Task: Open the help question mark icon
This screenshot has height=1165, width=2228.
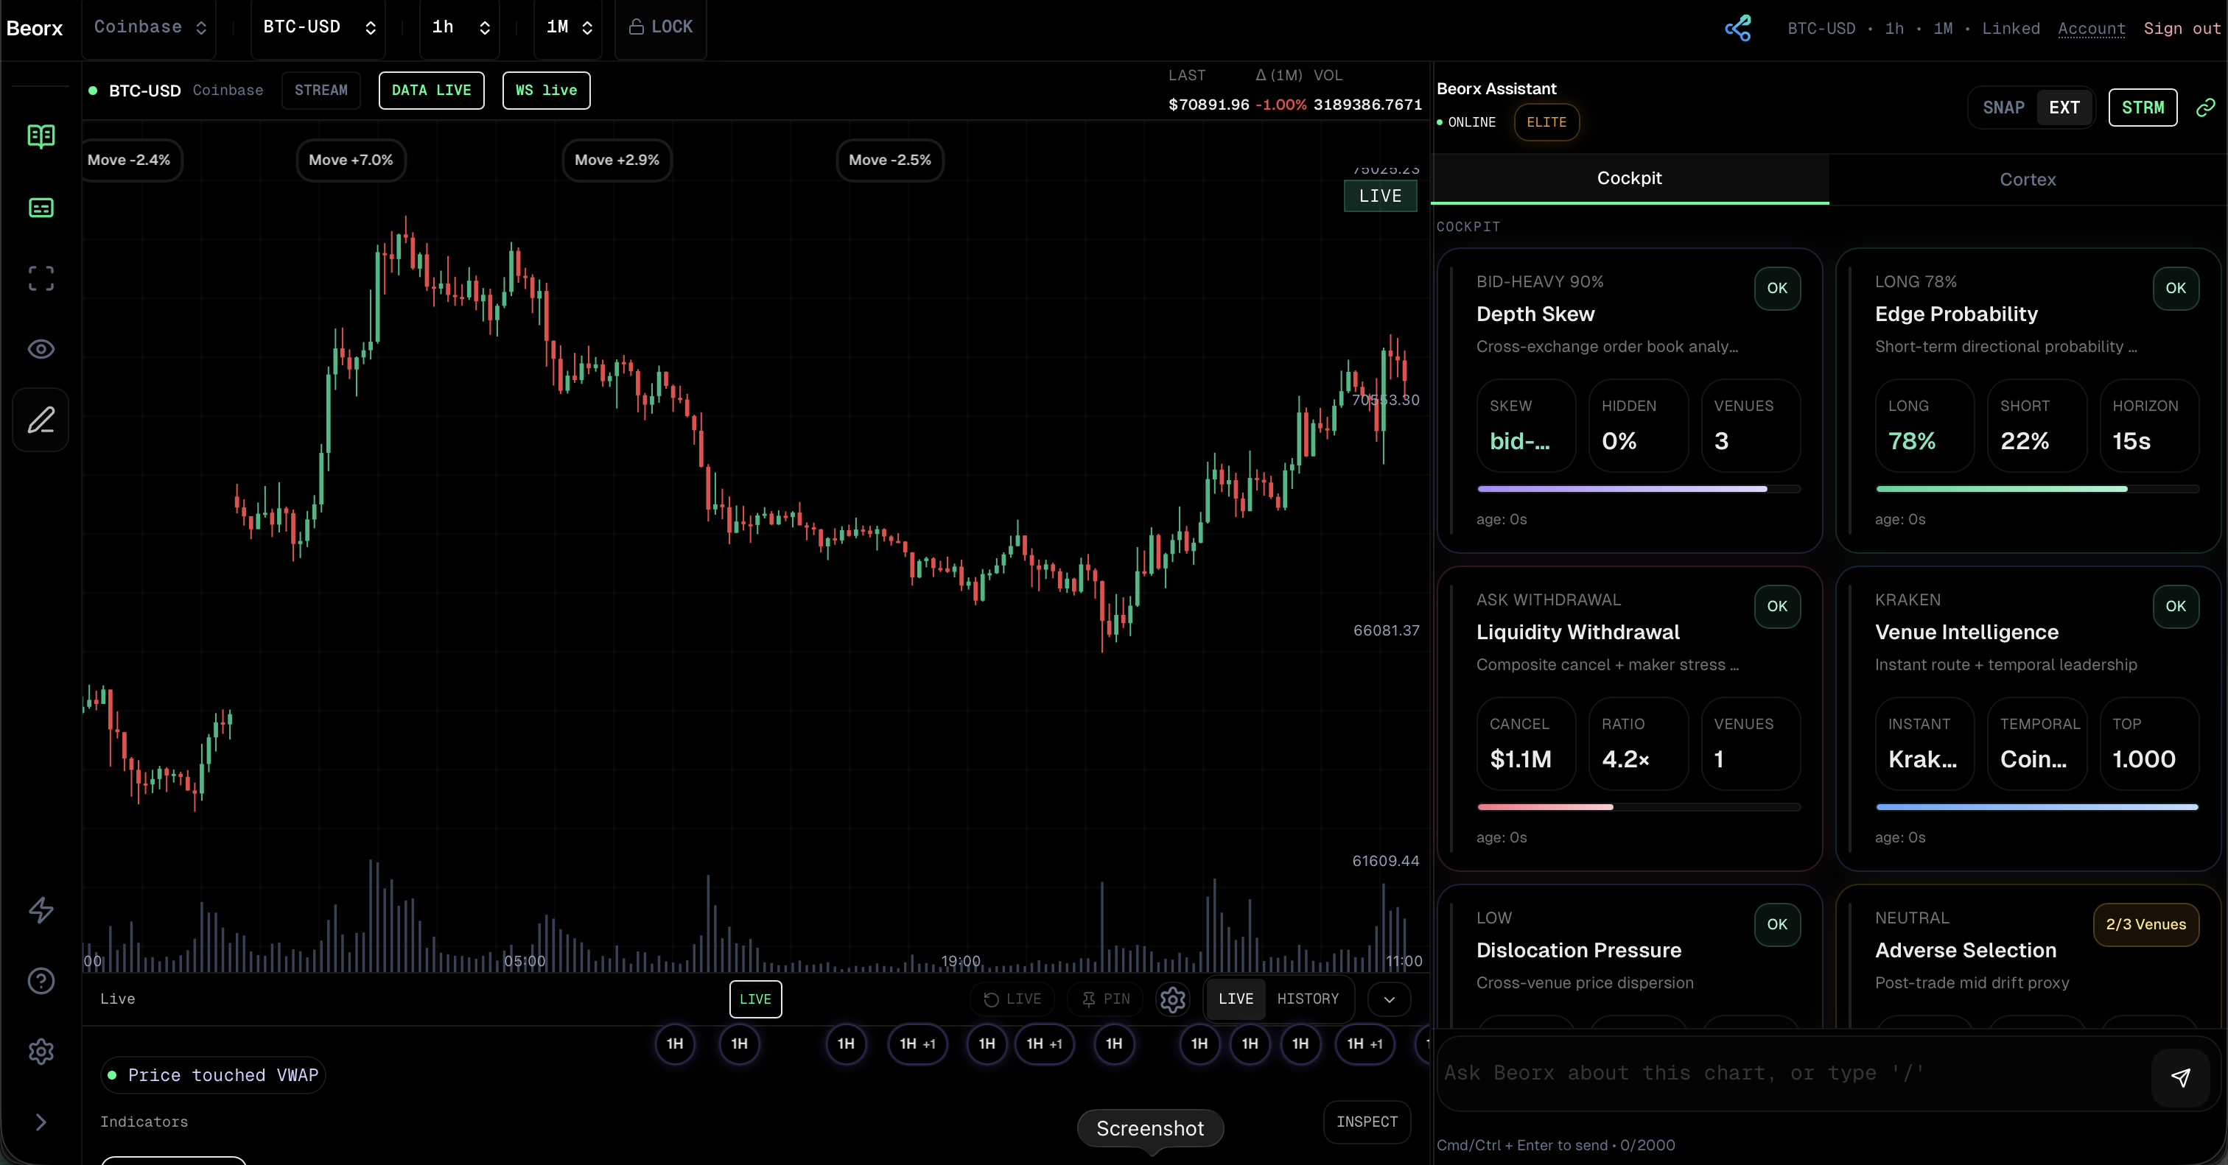Action: [41, 981]
